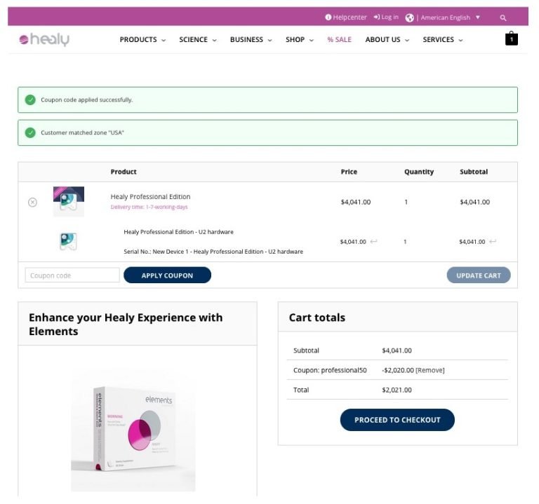Screen dimensions: 539x504
Task: Expand the About Us menu
Action: pyautogui.click(x=387, y=39)
